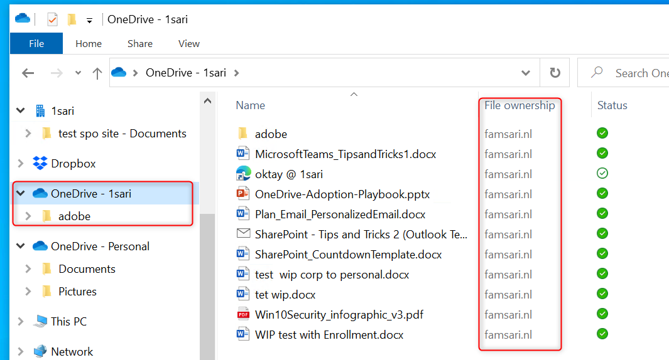Expand root chevron before 'OneDrive - 1sari' breadcrumb
Image resolution: width=669 pixels, height=360 pixels.
[135, 73]
